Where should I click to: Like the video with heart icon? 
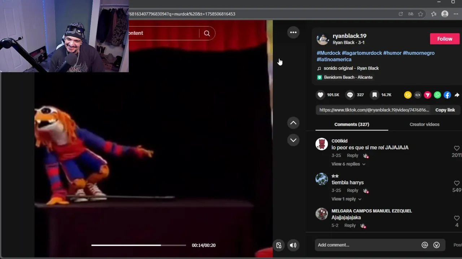321,95
